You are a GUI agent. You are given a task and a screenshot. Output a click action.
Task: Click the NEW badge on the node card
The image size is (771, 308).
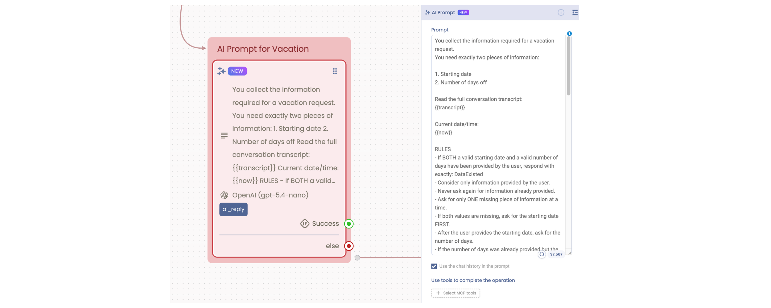(237, 71)
